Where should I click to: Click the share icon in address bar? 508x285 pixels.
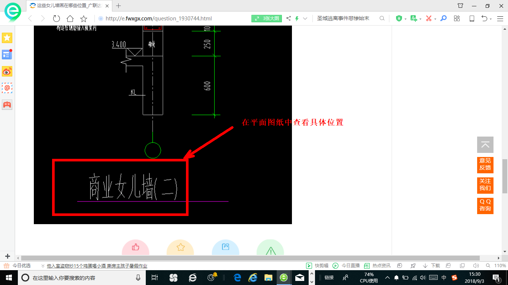click(x=289, y=19)
